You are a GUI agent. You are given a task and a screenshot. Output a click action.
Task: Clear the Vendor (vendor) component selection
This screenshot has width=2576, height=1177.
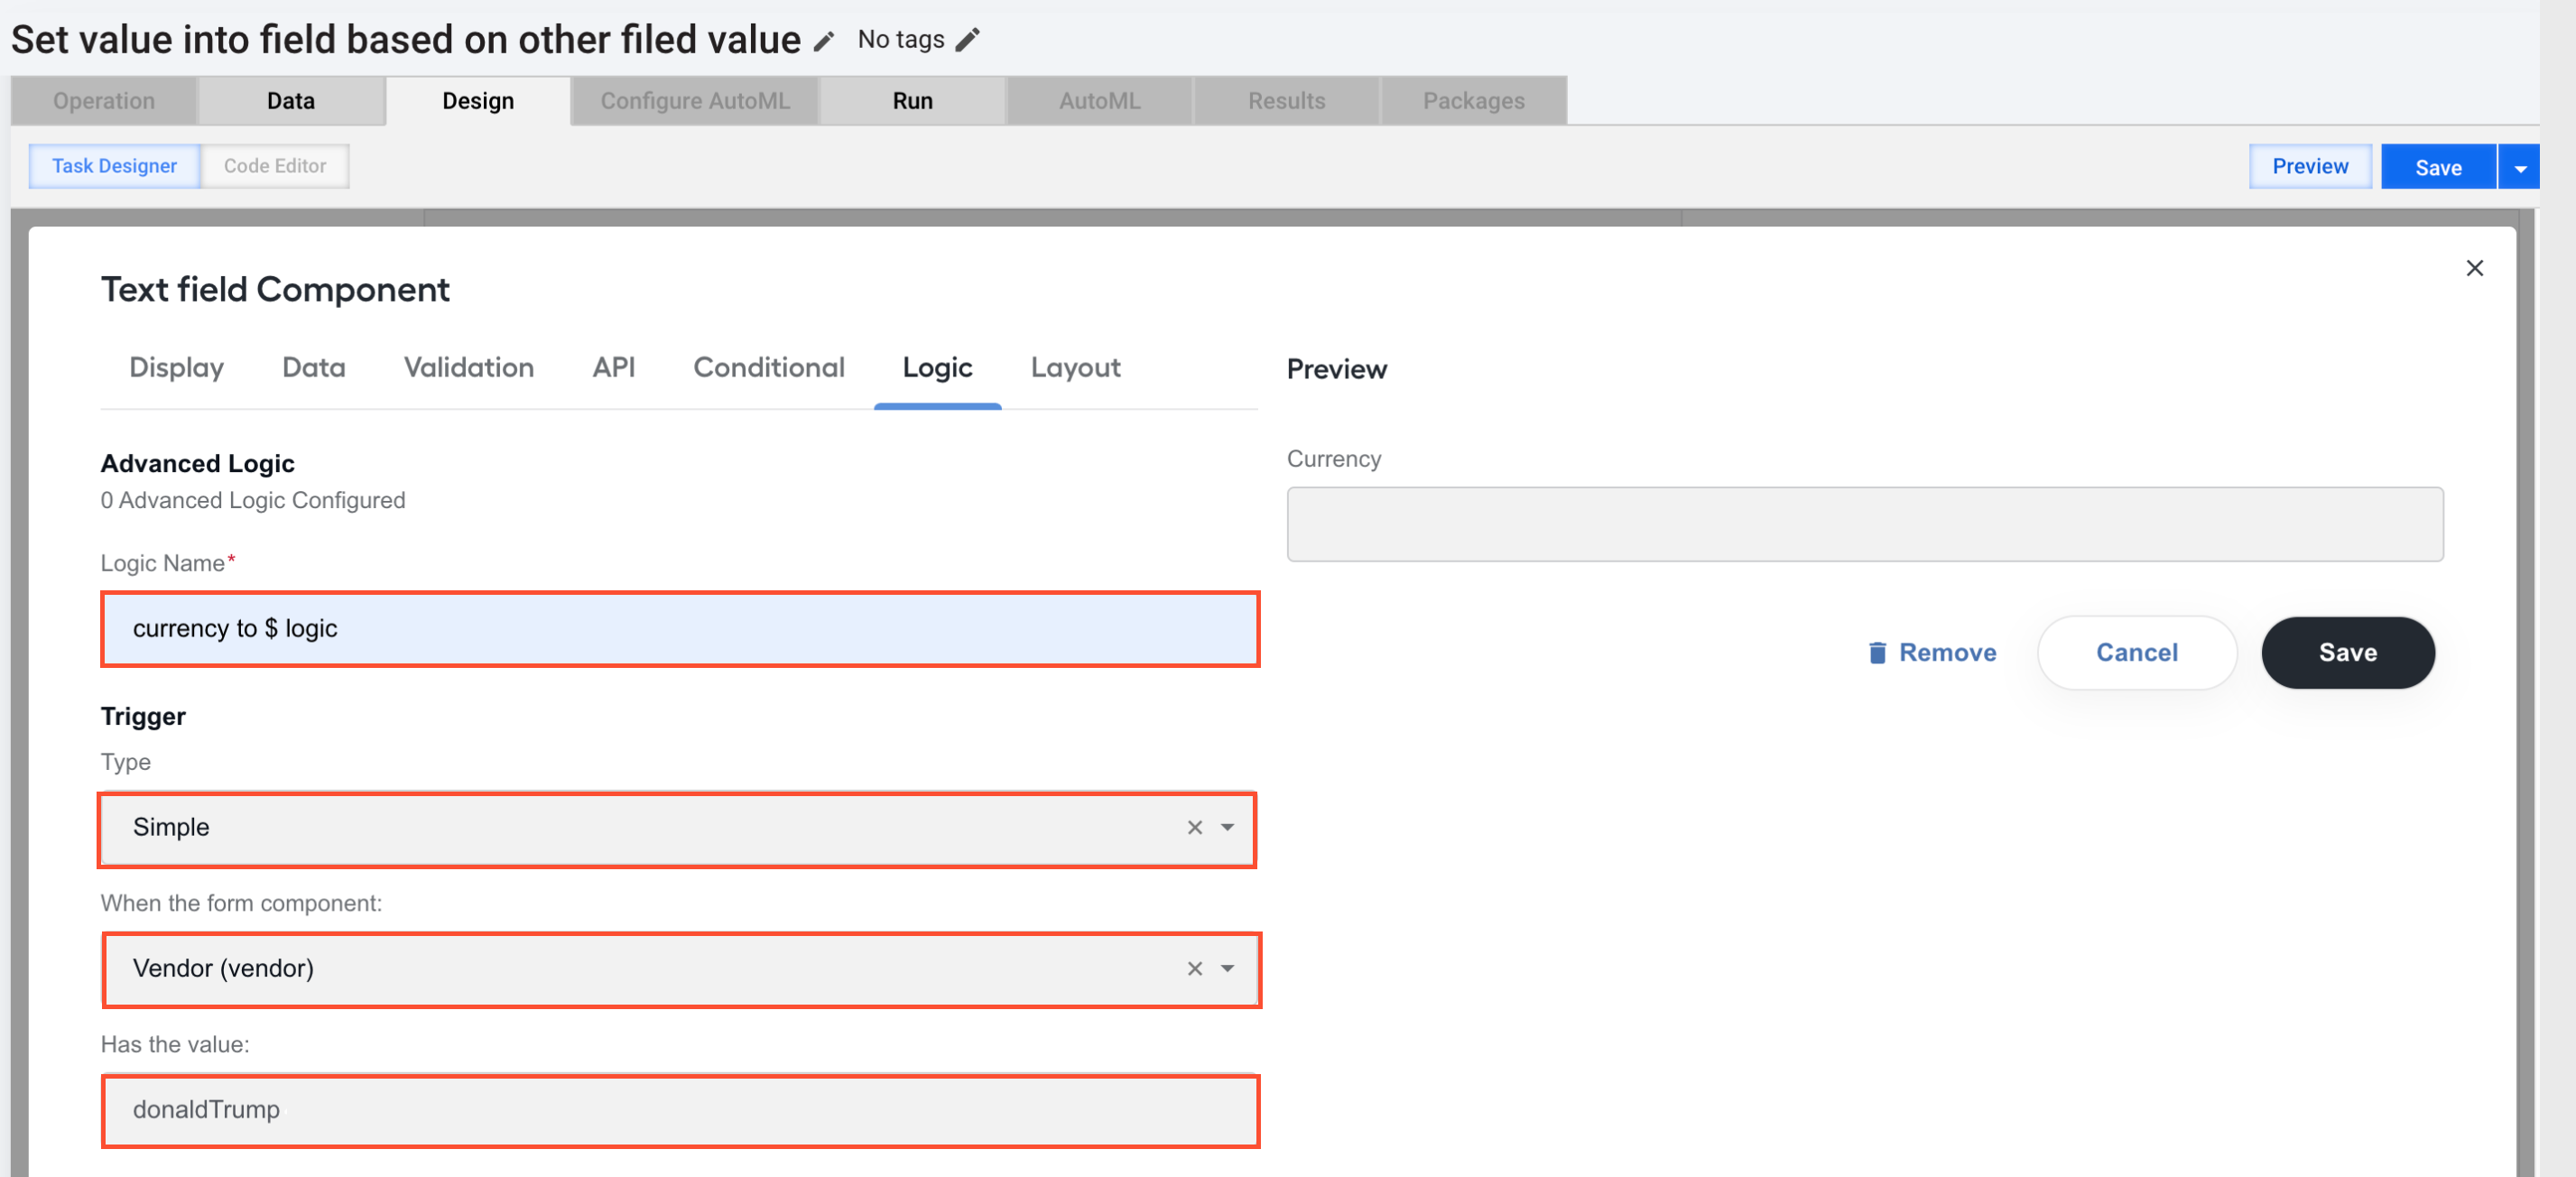coord(1194,969)
